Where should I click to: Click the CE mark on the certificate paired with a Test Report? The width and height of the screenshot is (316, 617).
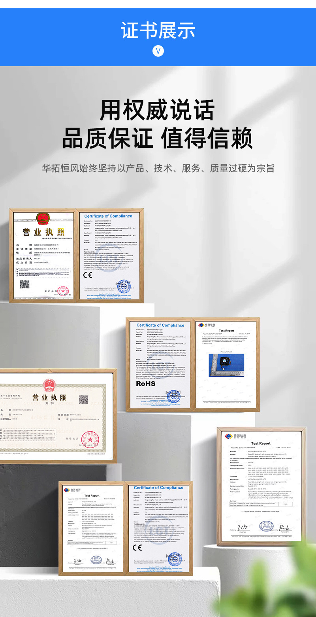pyautogui.click(x=137, y=548)
